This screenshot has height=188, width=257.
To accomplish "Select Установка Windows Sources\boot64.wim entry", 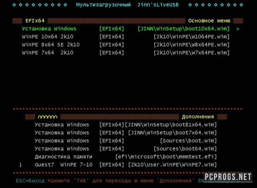I will tap(126, 149).
